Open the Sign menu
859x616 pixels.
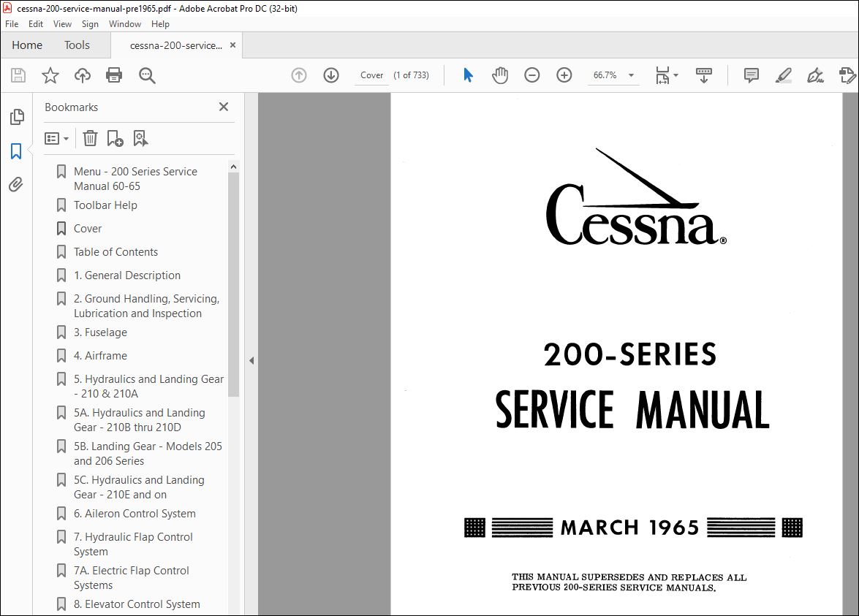point(90,24)
